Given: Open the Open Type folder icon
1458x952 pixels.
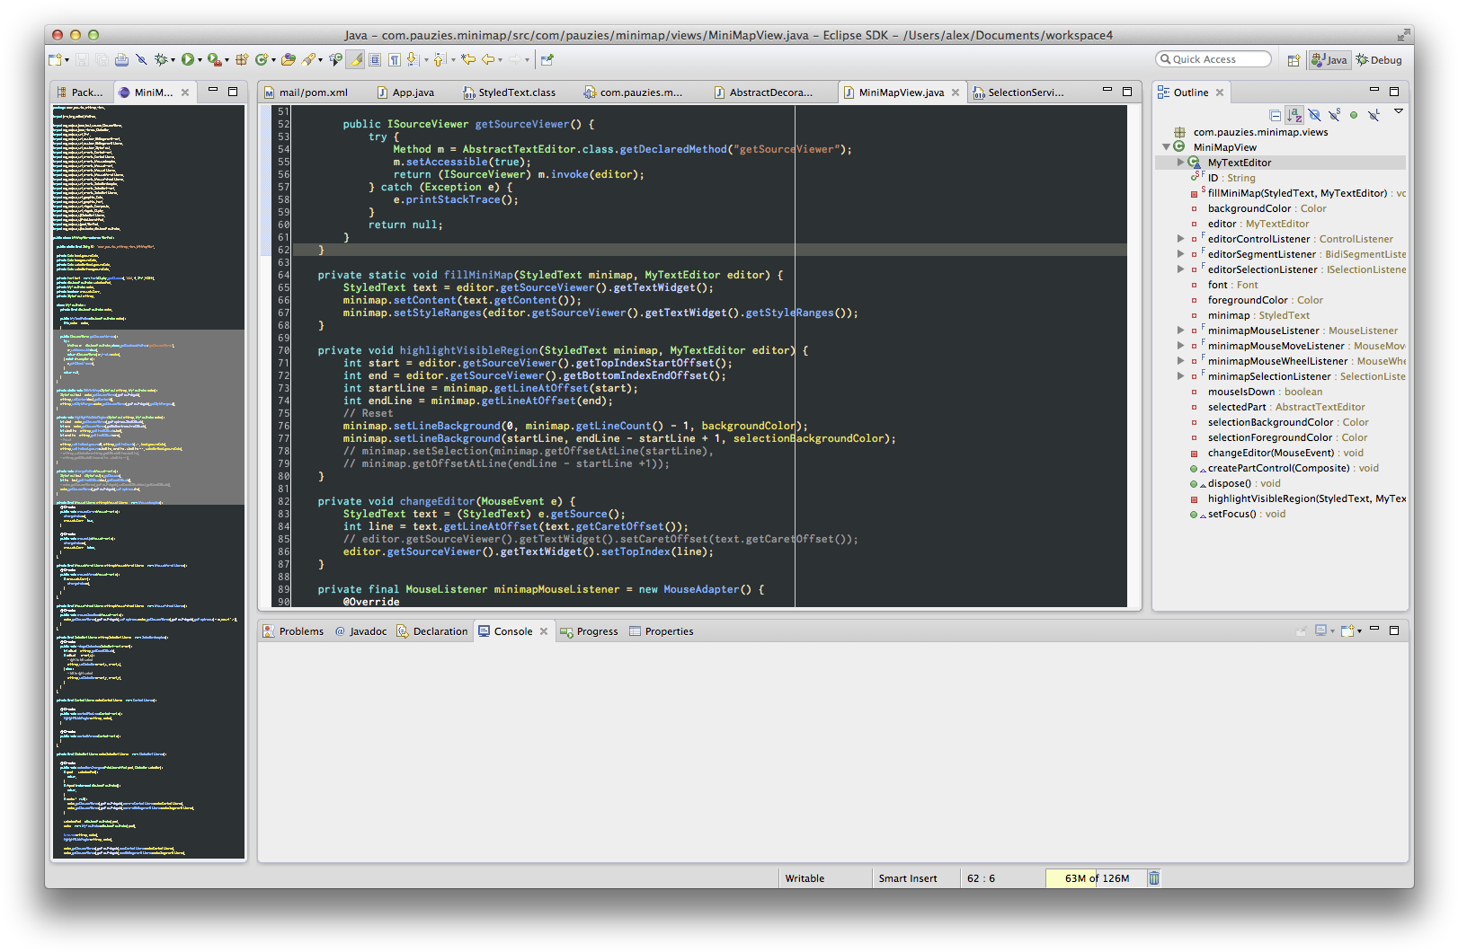Looking at the screenshot, I should 288,60.
